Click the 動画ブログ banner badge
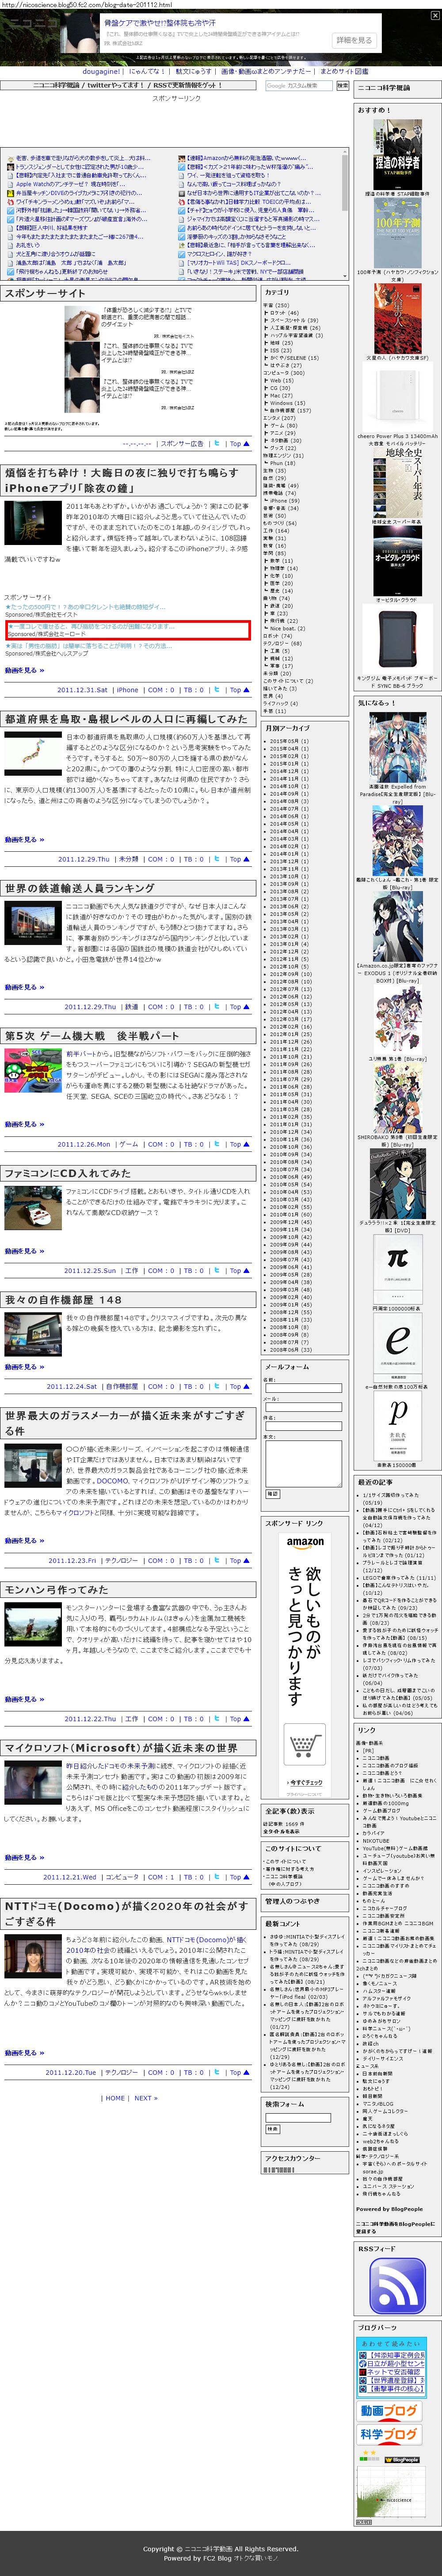 (389, 2411)
